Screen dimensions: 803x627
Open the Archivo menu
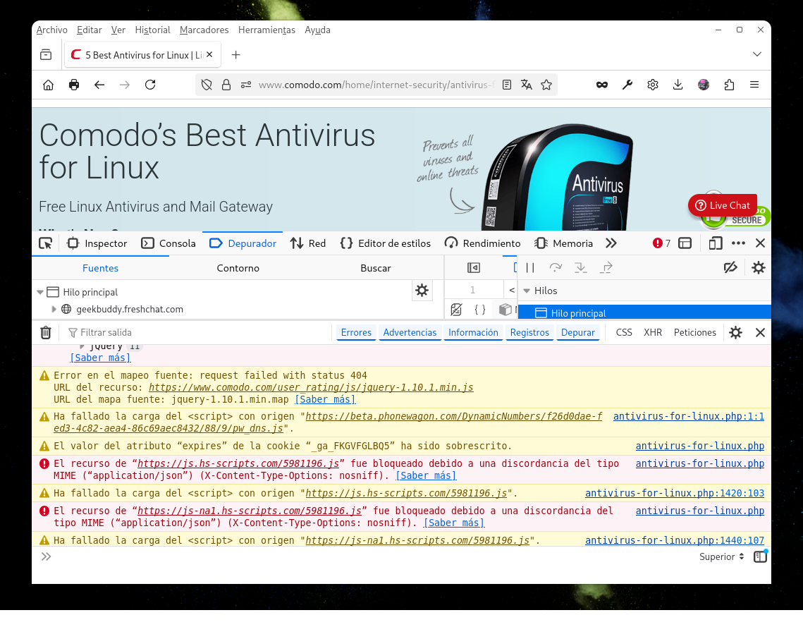pyautogui.click(x=51, y=30)
